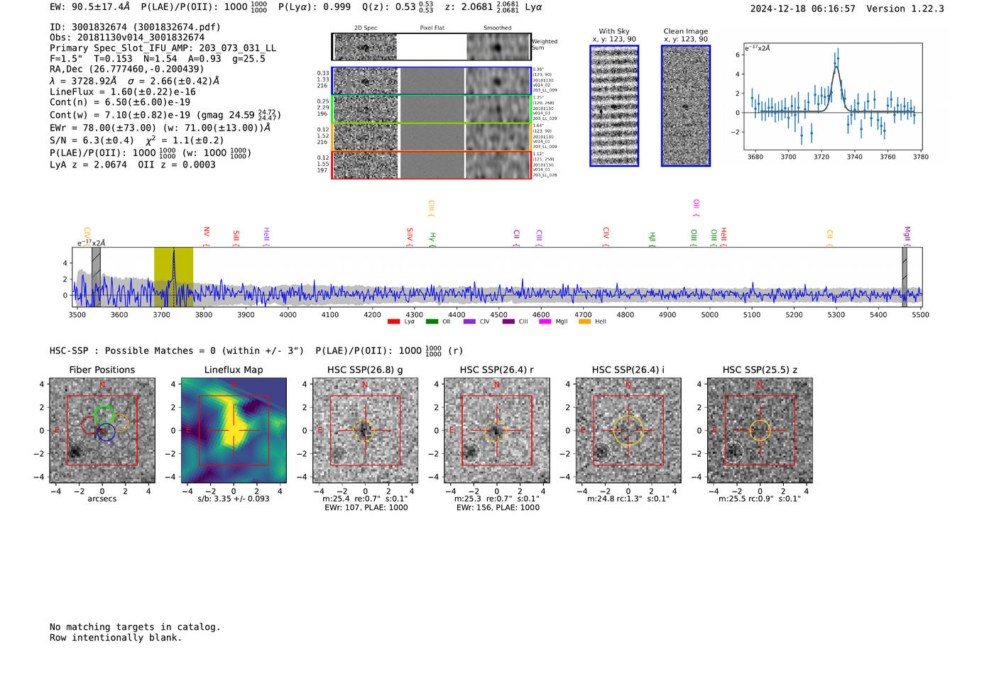Image resolution: width=994 pixels, height=676 pixels.
Task: Click the 'Pixel Flat' column header
Action: click(x=432, y=28)
